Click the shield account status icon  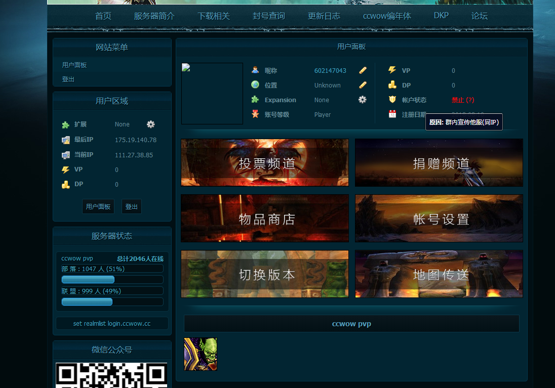(x=392, y=100)
